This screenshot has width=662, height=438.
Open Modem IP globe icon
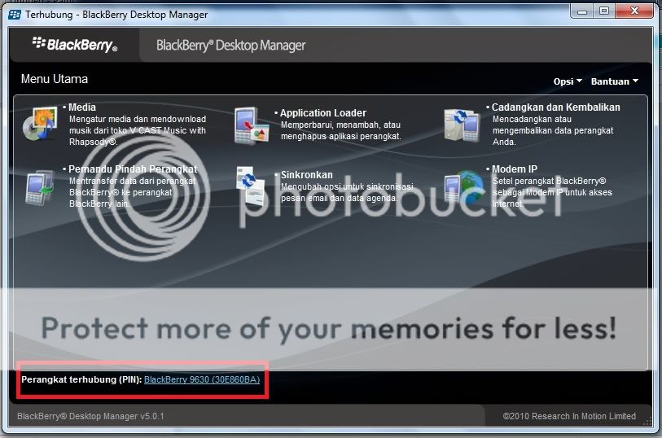coord(463,186)
